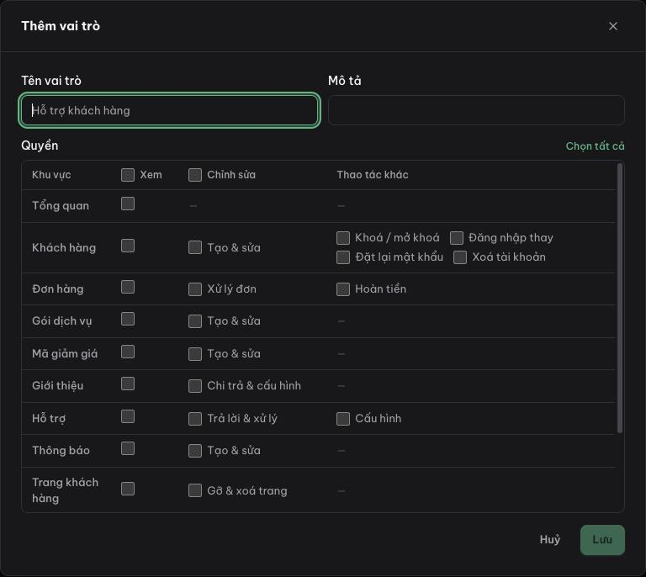This screenshot has width=646, height=577.
Task: Toggle the Xem header checkbox
Action: pos(128,175)
